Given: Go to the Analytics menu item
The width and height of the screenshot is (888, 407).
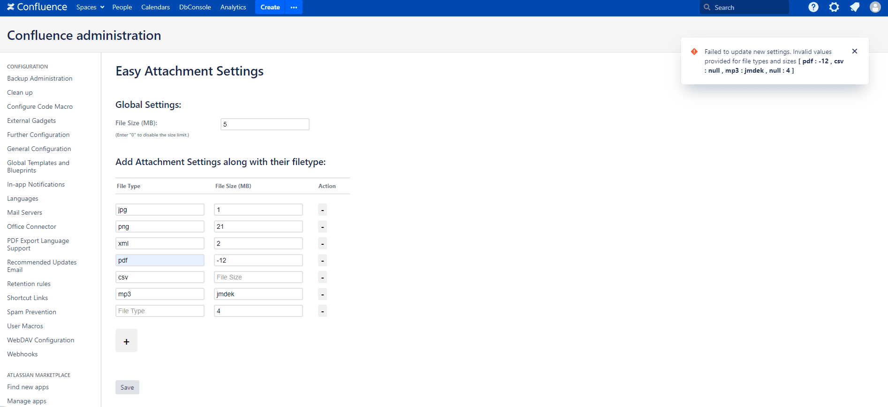Looking at the screenshot, I should (x=233, y=7).
